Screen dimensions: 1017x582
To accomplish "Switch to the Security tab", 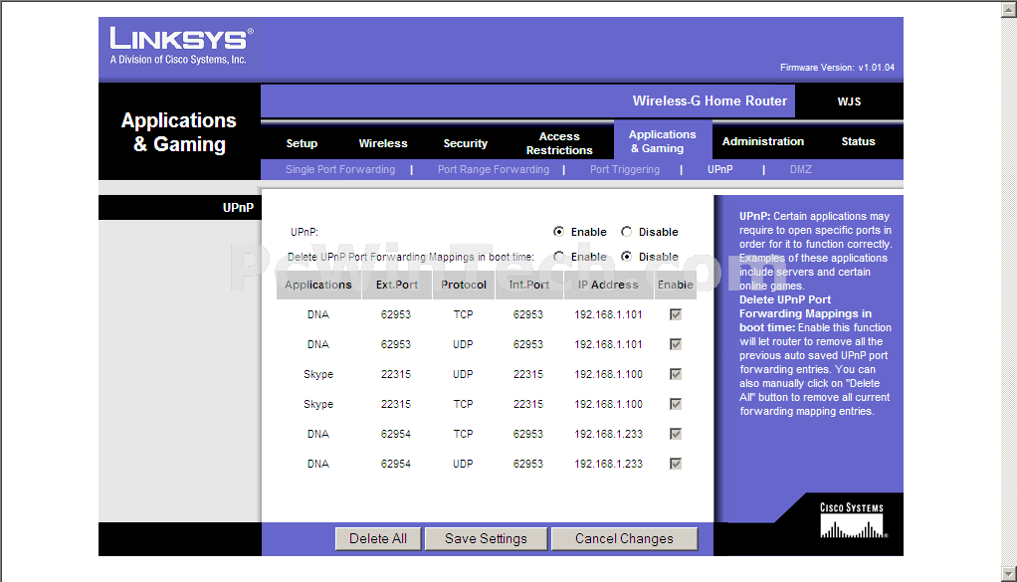I will 465,143.
